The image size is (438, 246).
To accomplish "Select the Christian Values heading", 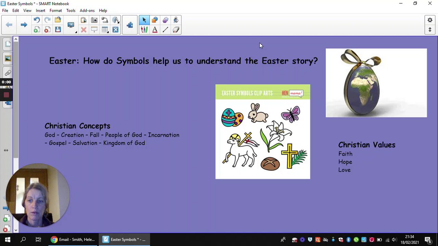I will [367, 145].
